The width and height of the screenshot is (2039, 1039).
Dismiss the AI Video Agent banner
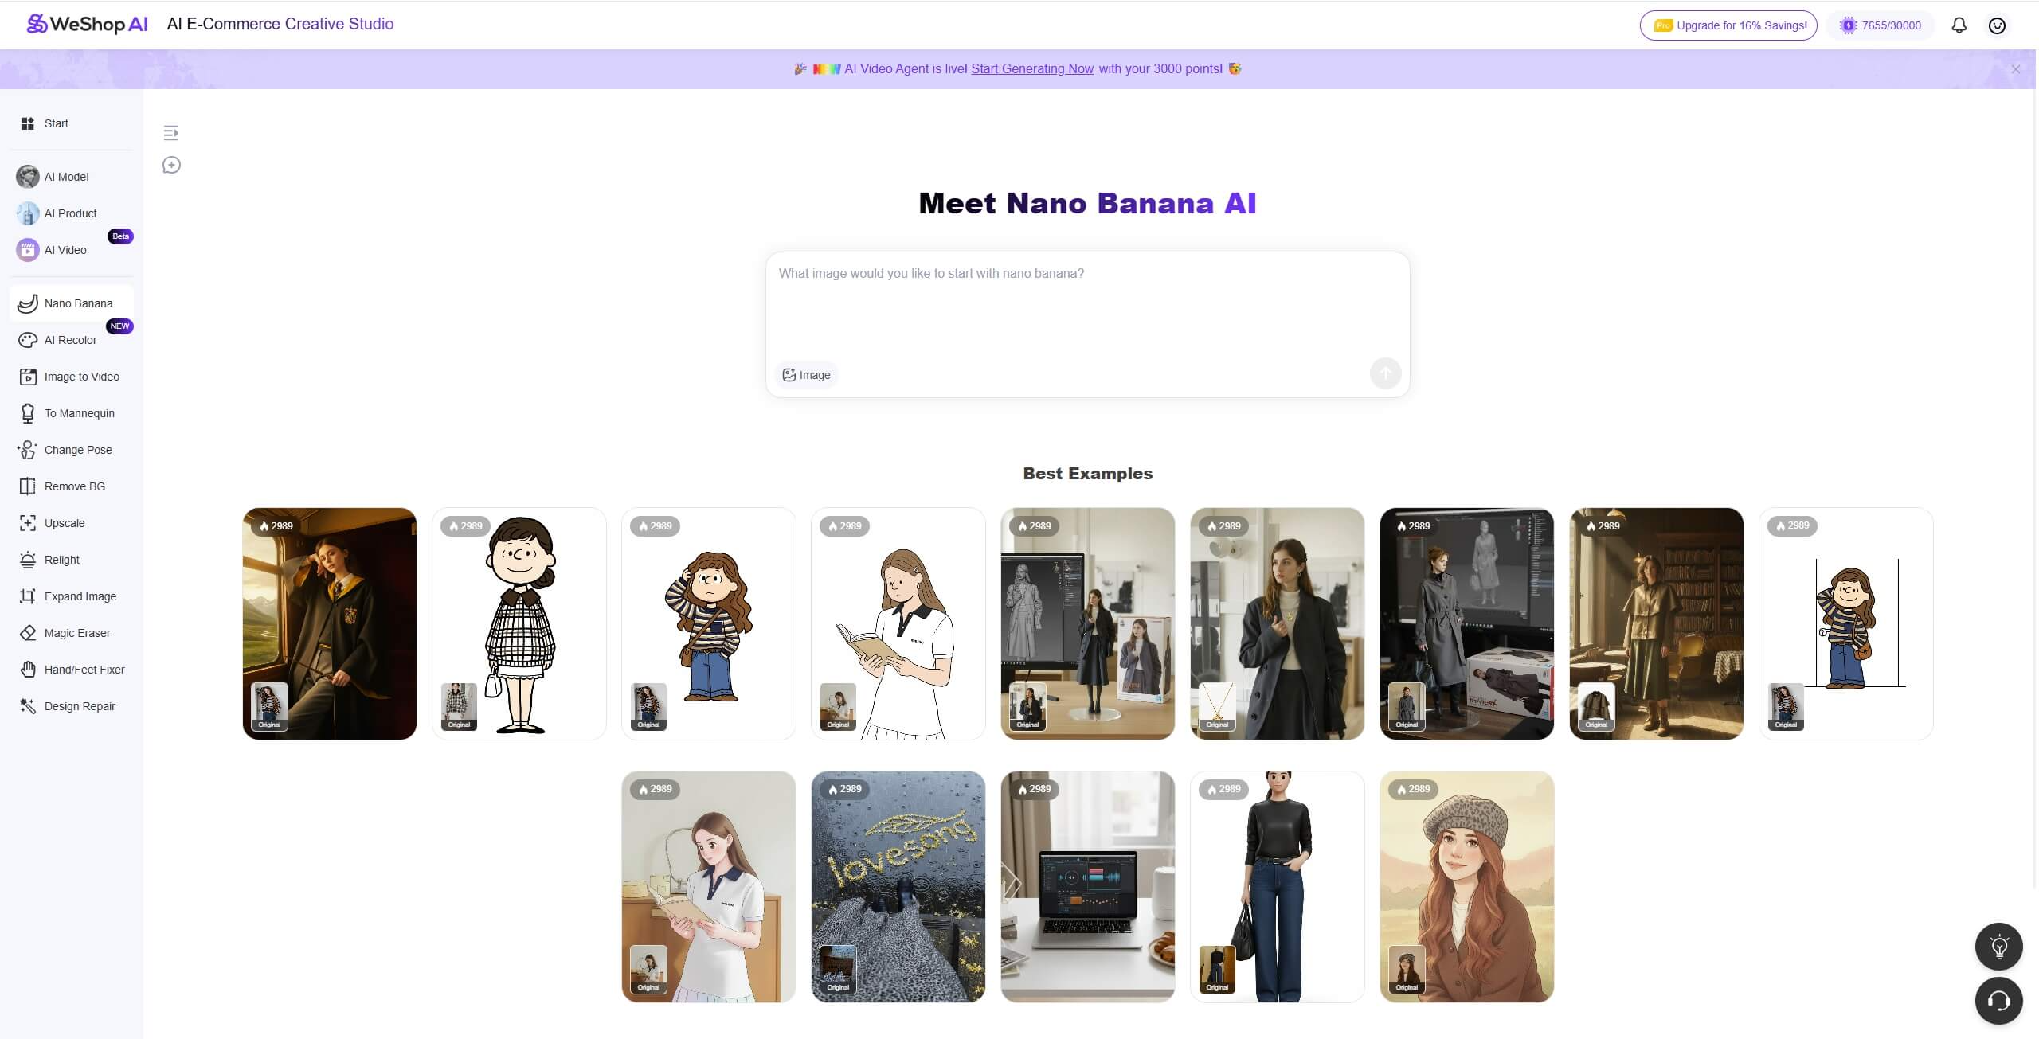[x=2015, y=70]
